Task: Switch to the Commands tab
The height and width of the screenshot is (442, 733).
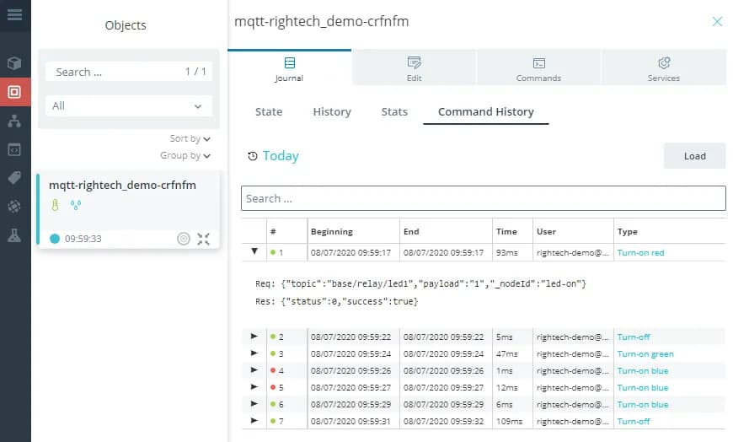Action: [538, 68]
